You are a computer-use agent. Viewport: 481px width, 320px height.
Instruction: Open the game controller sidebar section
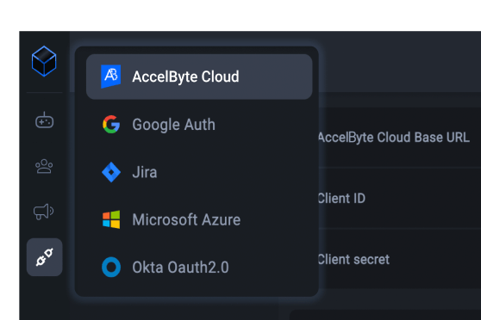tap(44, 120)
